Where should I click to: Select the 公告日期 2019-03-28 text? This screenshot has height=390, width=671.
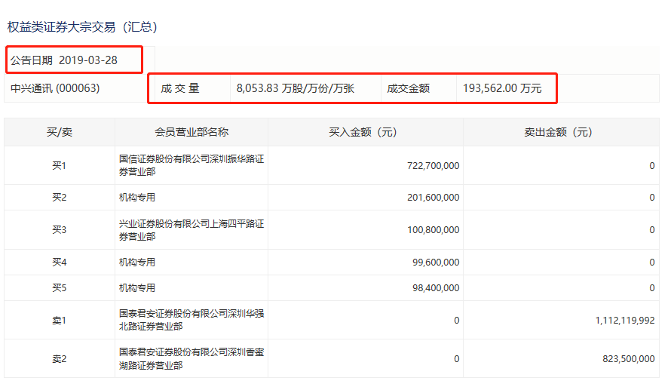pos(64,60)
